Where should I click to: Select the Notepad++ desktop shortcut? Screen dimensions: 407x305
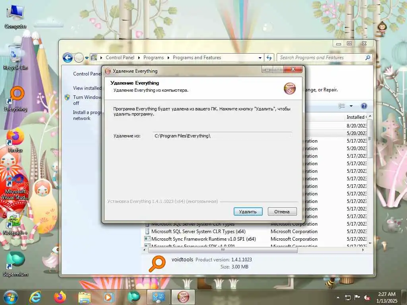tap(15, 222)
